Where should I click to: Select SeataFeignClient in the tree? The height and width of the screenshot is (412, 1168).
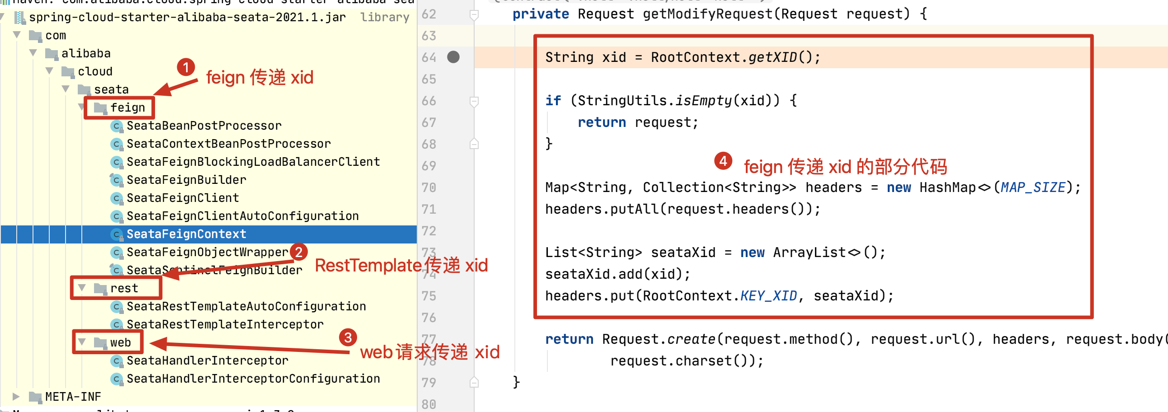coord(183,198)
